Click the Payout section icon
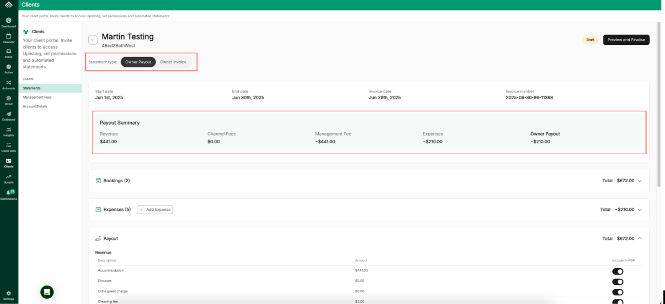Screen dimensions: 665x304 [98, 238]
